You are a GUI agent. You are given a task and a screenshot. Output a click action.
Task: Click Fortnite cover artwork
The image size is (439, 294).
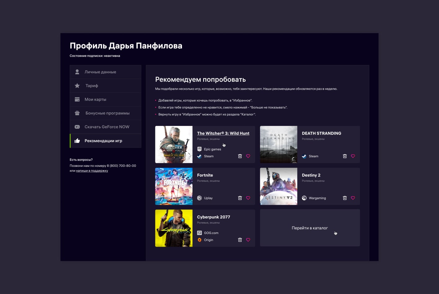tap(174, 186)
